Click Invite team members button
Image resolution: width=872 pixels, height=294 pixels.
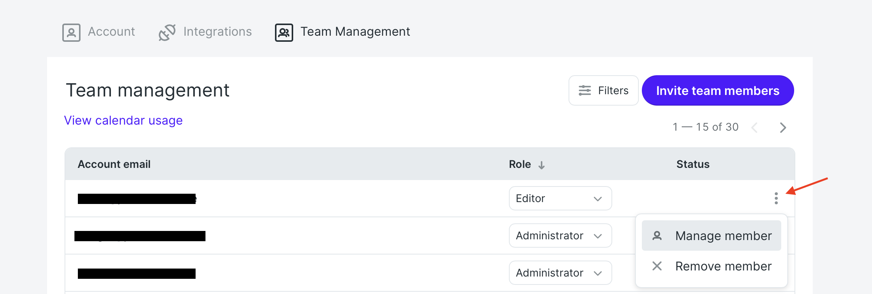tap(718, 90)
